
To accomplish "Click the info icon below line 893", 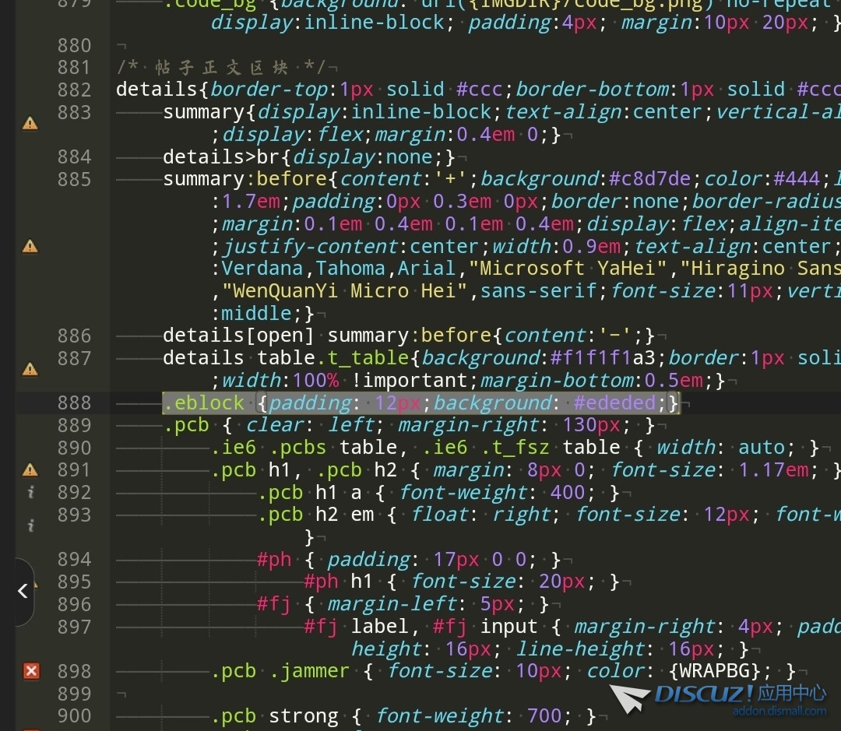I will pyautogui.click(x=30, y=527).
